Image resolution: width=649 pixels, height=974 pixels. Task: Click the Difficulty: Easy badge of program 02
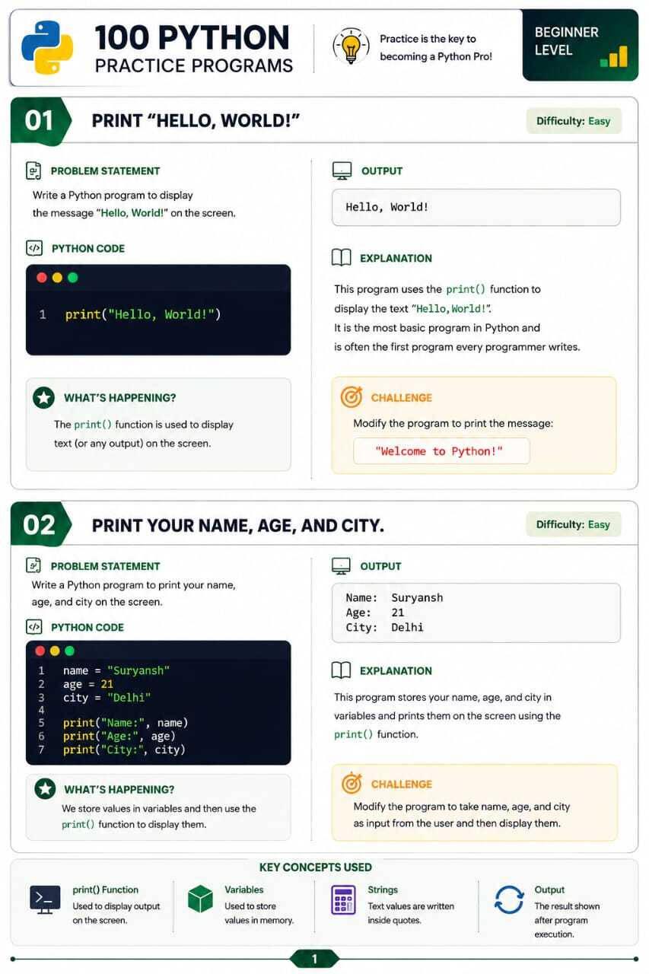pyautogui.click(x=574, y=524)
